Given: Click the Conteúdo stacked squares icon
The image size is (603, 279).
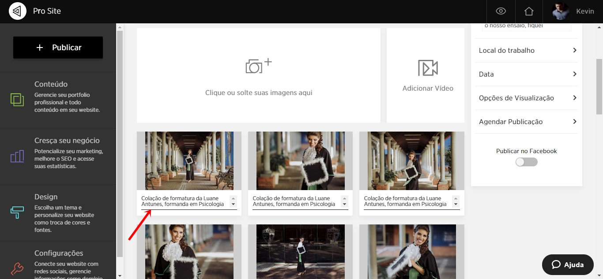Looking at the screenshot, I should tap(17, 99).
